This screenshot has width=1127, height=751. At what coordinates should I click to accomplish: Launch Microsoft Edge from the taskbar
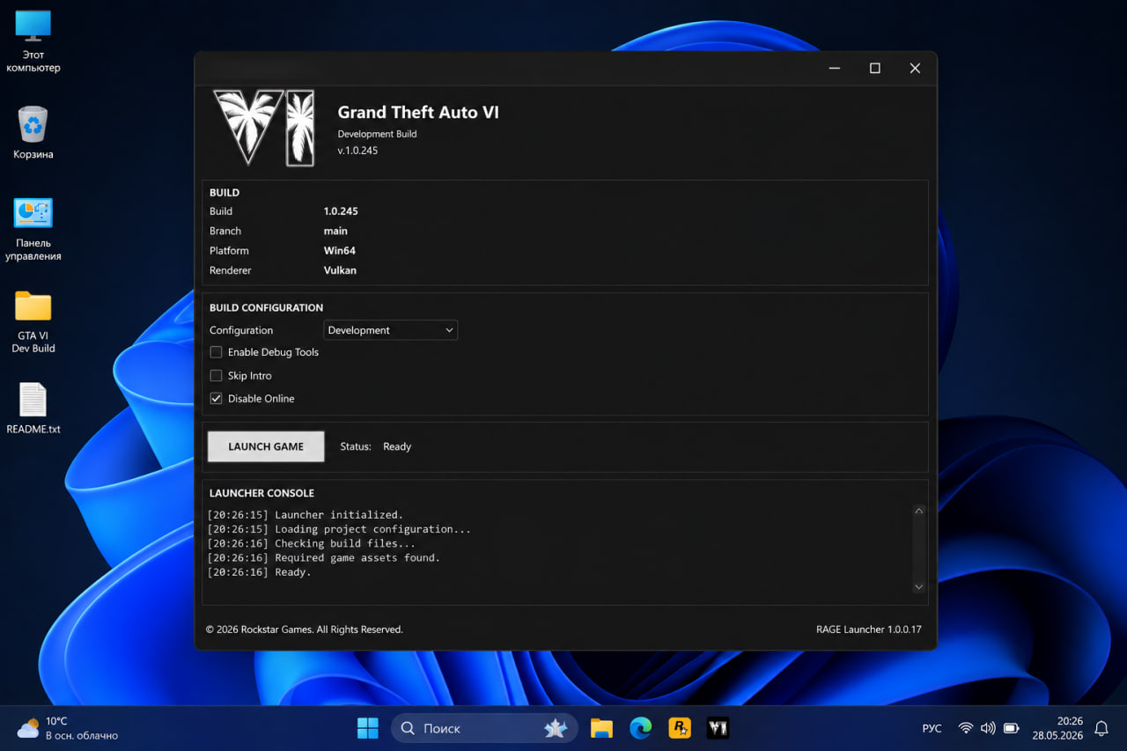(x=640, y=728)
